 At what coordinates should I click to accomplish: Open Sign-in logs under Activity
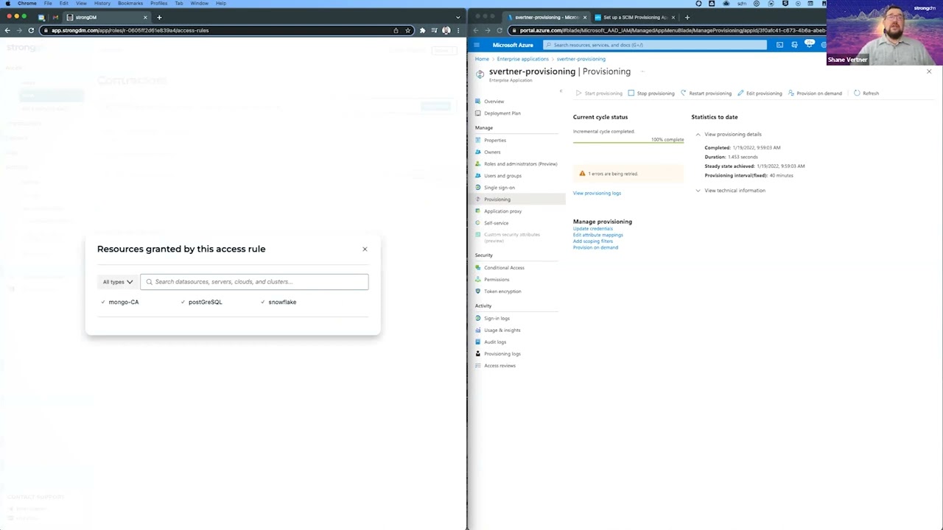pyautogui.click(x=497, y=318)
